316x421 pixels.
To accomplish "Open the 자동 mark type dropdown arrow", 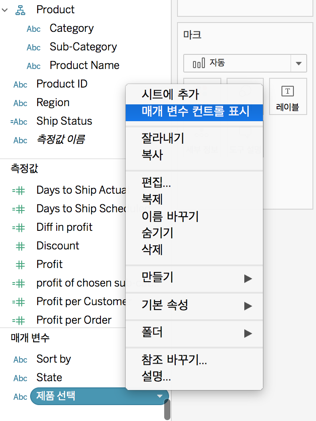I will click(299, 63).
